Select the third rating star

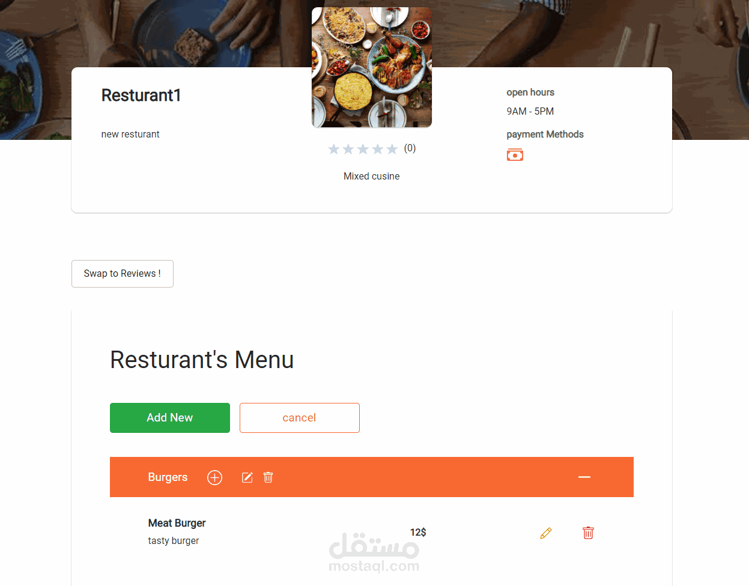[363, 149]
